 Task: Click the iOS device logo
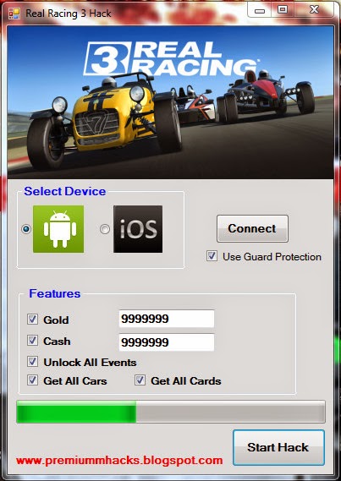138,229
